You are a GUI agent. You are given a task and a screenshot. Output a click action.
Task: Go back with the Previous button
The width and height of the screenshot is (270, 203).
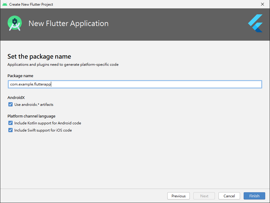point(178,196)
